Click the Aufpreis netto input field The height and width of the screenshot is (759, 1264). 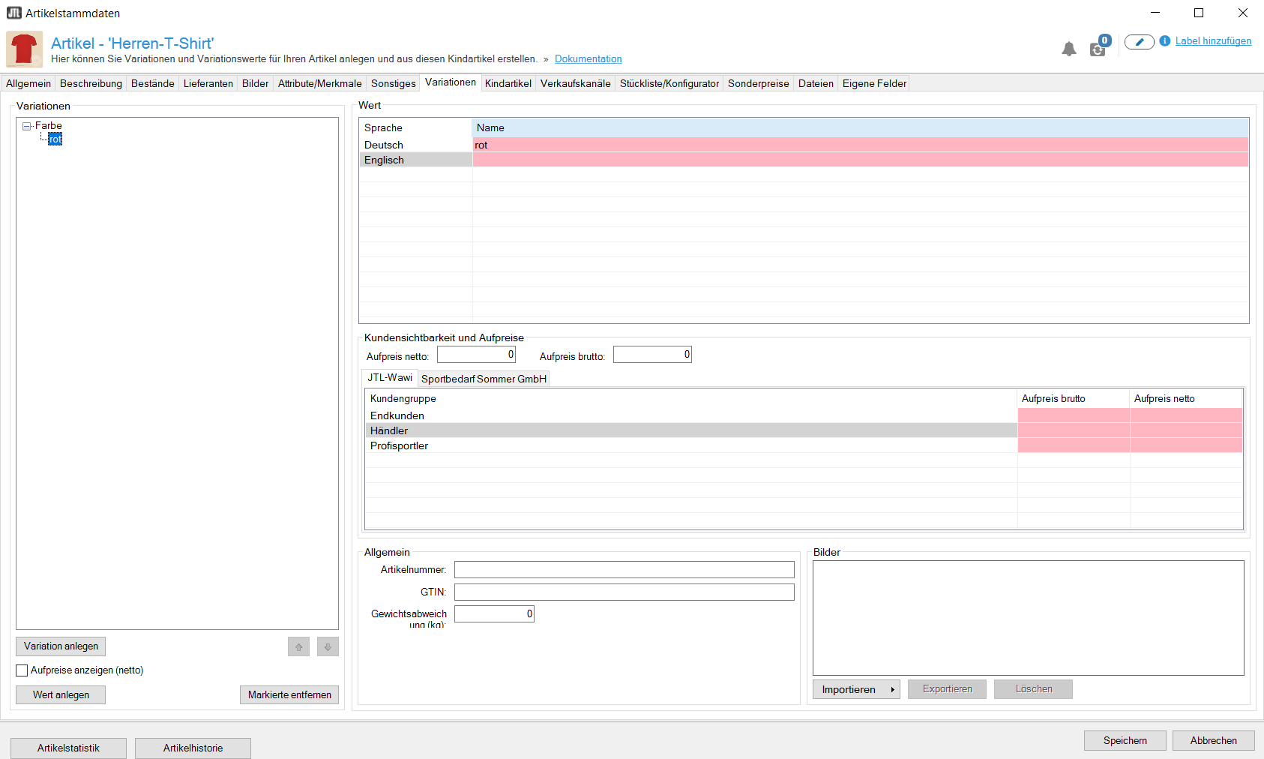pos(476,355)
